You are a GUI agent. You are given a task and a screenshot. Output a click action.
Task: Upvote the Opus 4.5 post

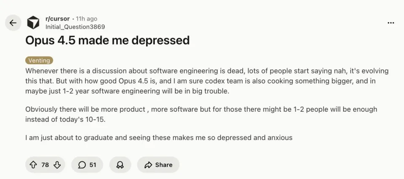33,165
